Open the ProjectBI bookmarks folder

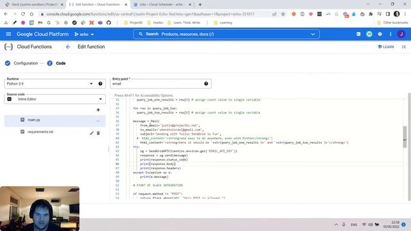point(133,23)
